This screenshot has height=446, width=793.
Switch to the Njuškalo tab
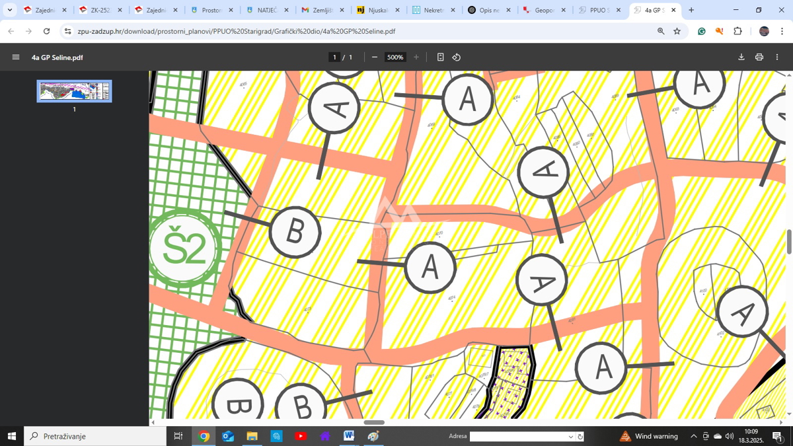click(378, 10)
